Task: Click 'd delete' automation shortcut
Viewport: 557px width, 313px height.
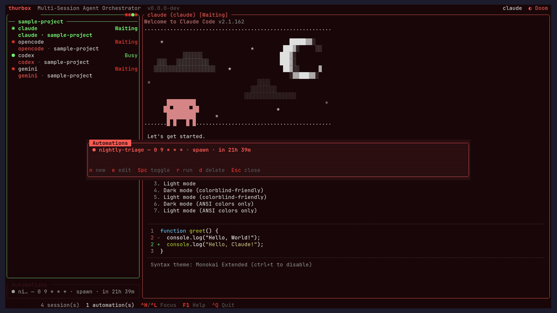Action: pos(212,170)
